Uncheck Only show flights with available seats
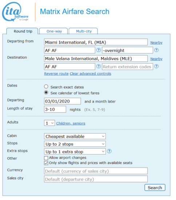This screenshot has width=176, height=200. (46, 163)
